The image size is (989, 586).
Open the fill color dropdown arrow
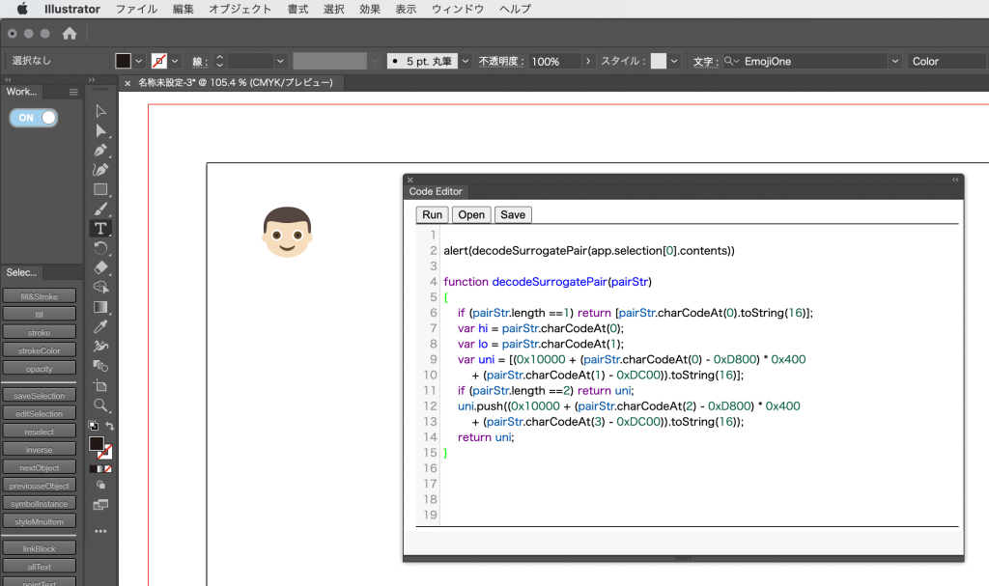coord(139,61)
